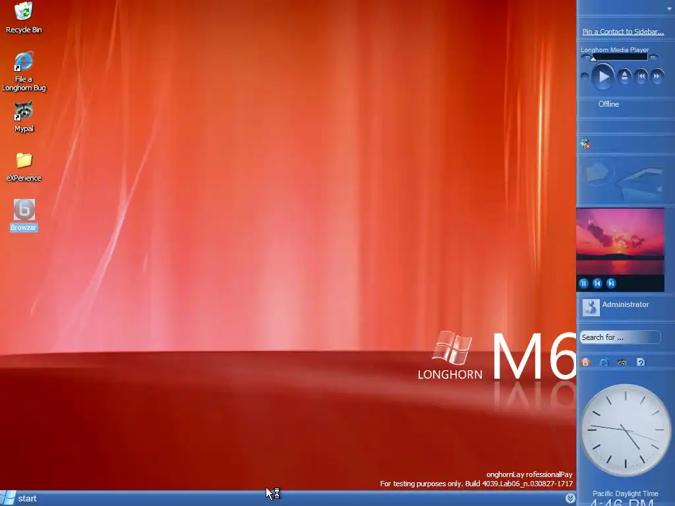Pause the sidebar slideshow
675x506 pixels.
click(584, 283)
